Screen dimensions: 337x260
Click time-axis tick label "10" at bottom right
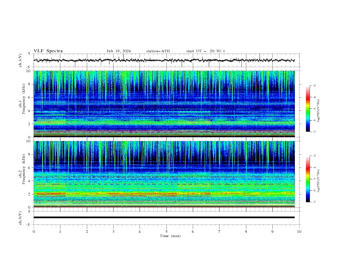point(299,232)
